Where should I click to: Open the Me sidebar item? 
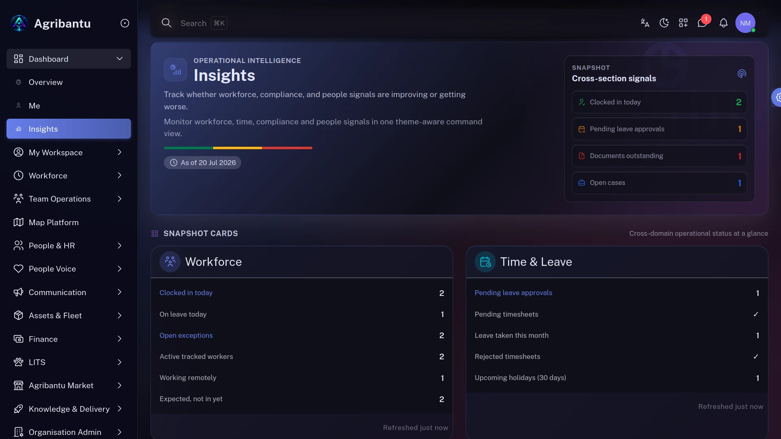[69, 106]
